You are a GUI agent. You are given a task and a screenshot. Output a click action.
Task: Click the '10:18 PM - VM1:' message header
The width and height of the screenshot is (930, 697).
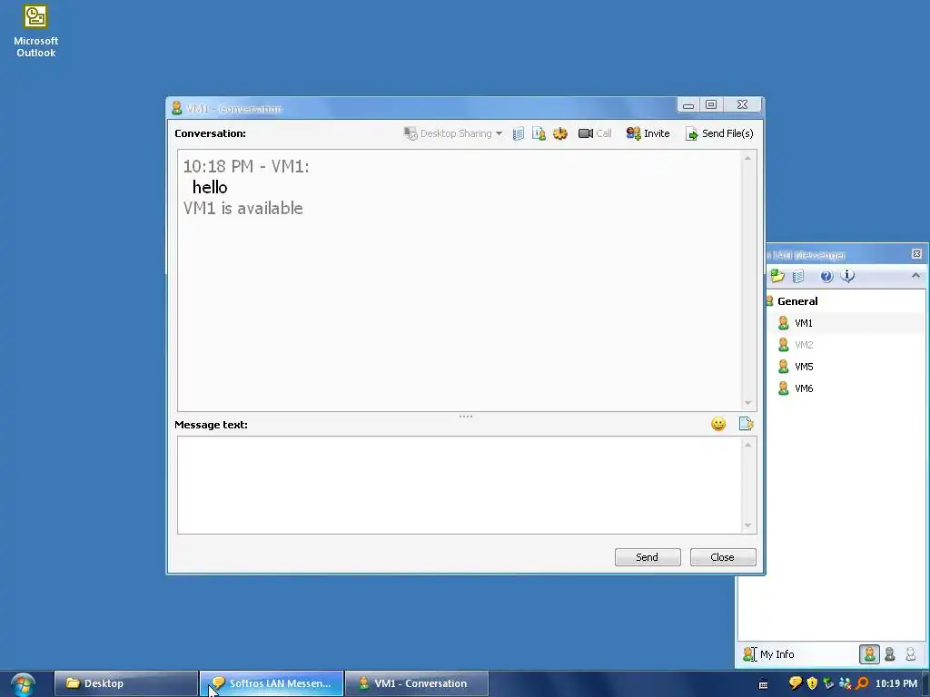coord(246,166)
